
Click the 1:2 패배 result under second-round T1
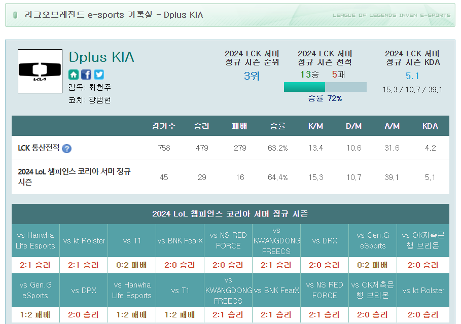(x=180, y=315)
